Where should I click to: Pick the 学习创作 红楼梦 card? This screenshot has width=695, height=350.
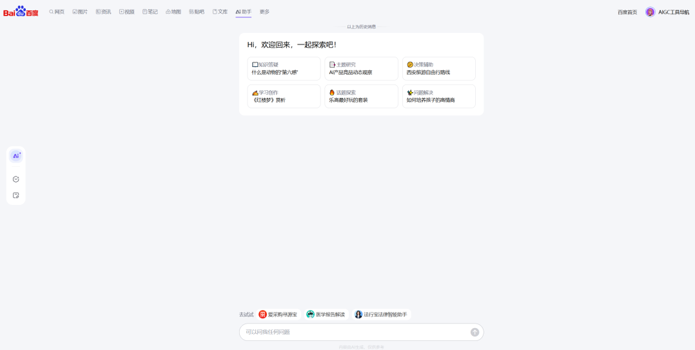pyautogui.click(x=284, y=96)
